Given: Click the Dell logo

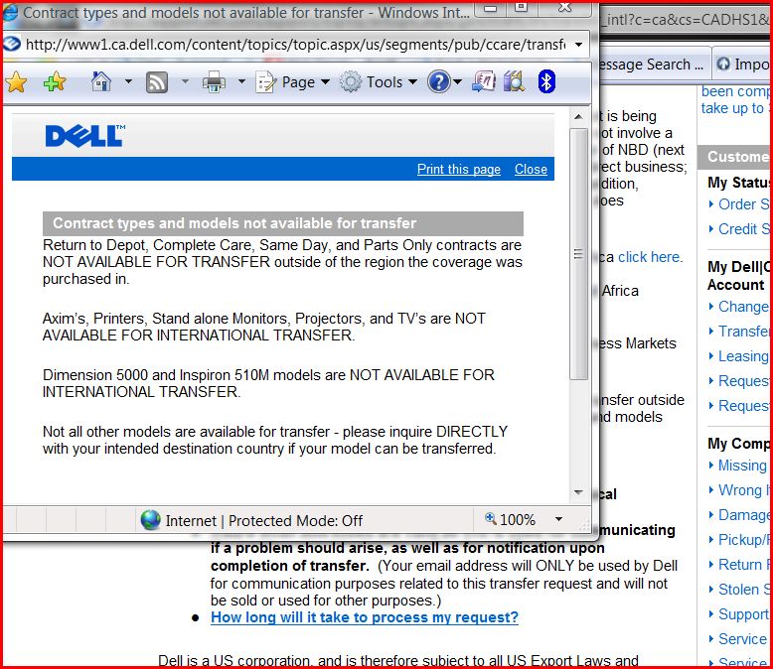Looking at the screenshot, I should coord(85,135).
